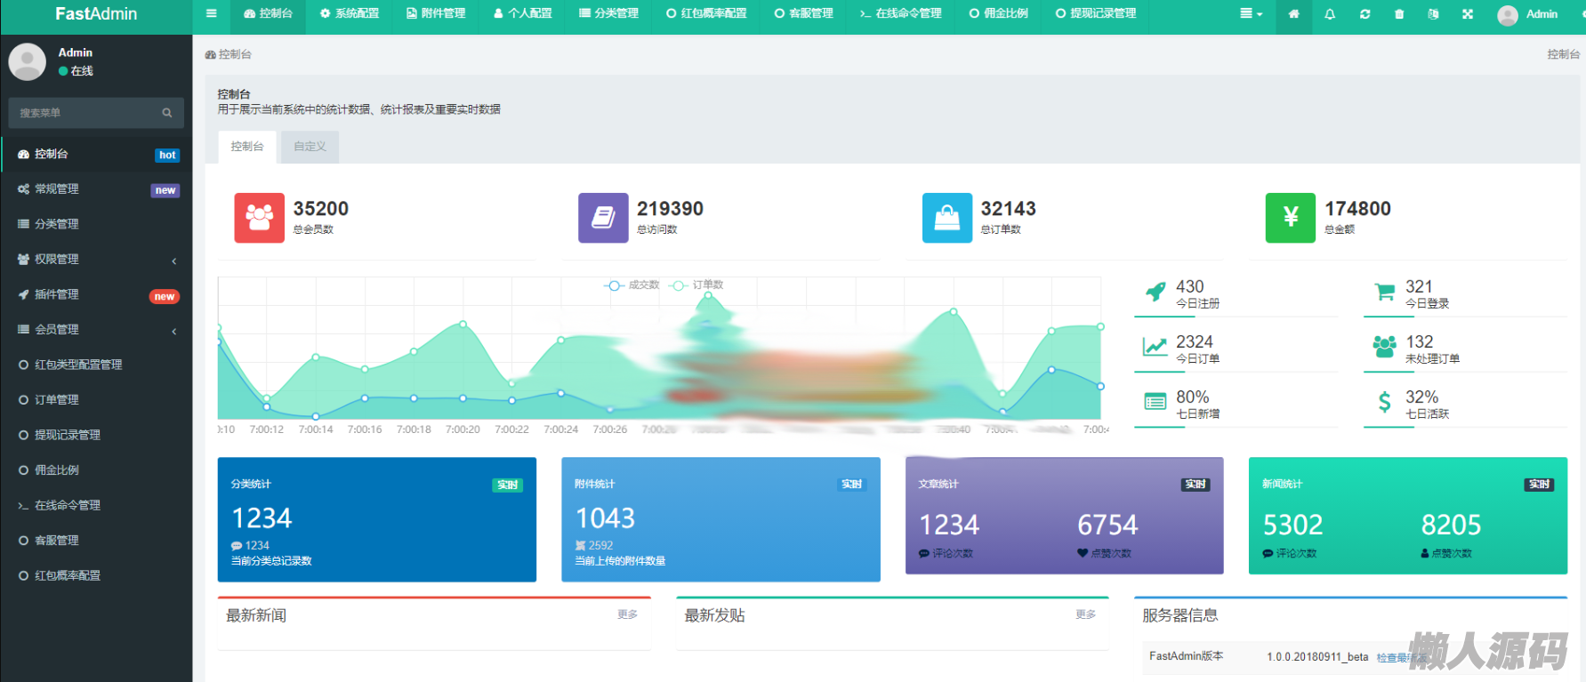This screenshot has width=1586, height=682.
Task: Click the refresh icon in top bar
Action: [1365, 14]
